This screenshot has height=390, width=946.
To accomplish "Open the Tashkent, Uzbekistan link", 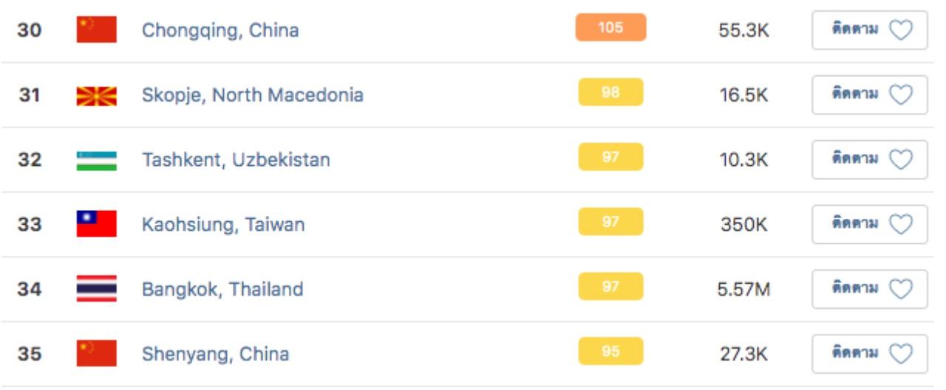I will 236,160.
